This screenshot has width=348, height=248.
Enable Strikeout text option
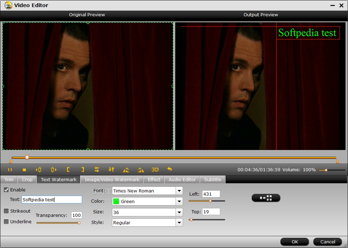coord(6,211)
